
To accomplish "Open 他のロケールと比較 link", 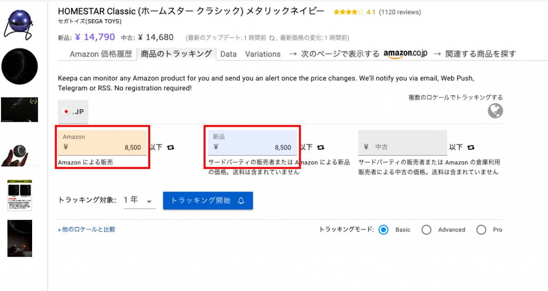I will 87,229.
